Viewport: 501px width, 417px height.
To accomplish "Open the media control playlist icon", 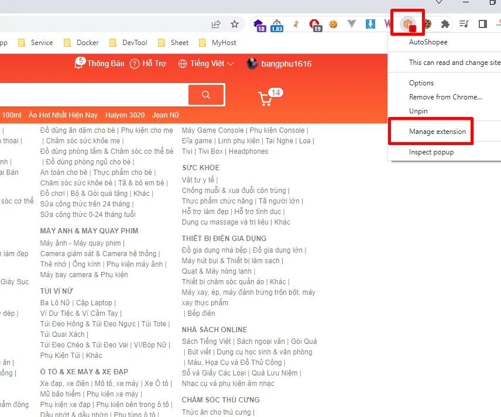I will [464, 23].
